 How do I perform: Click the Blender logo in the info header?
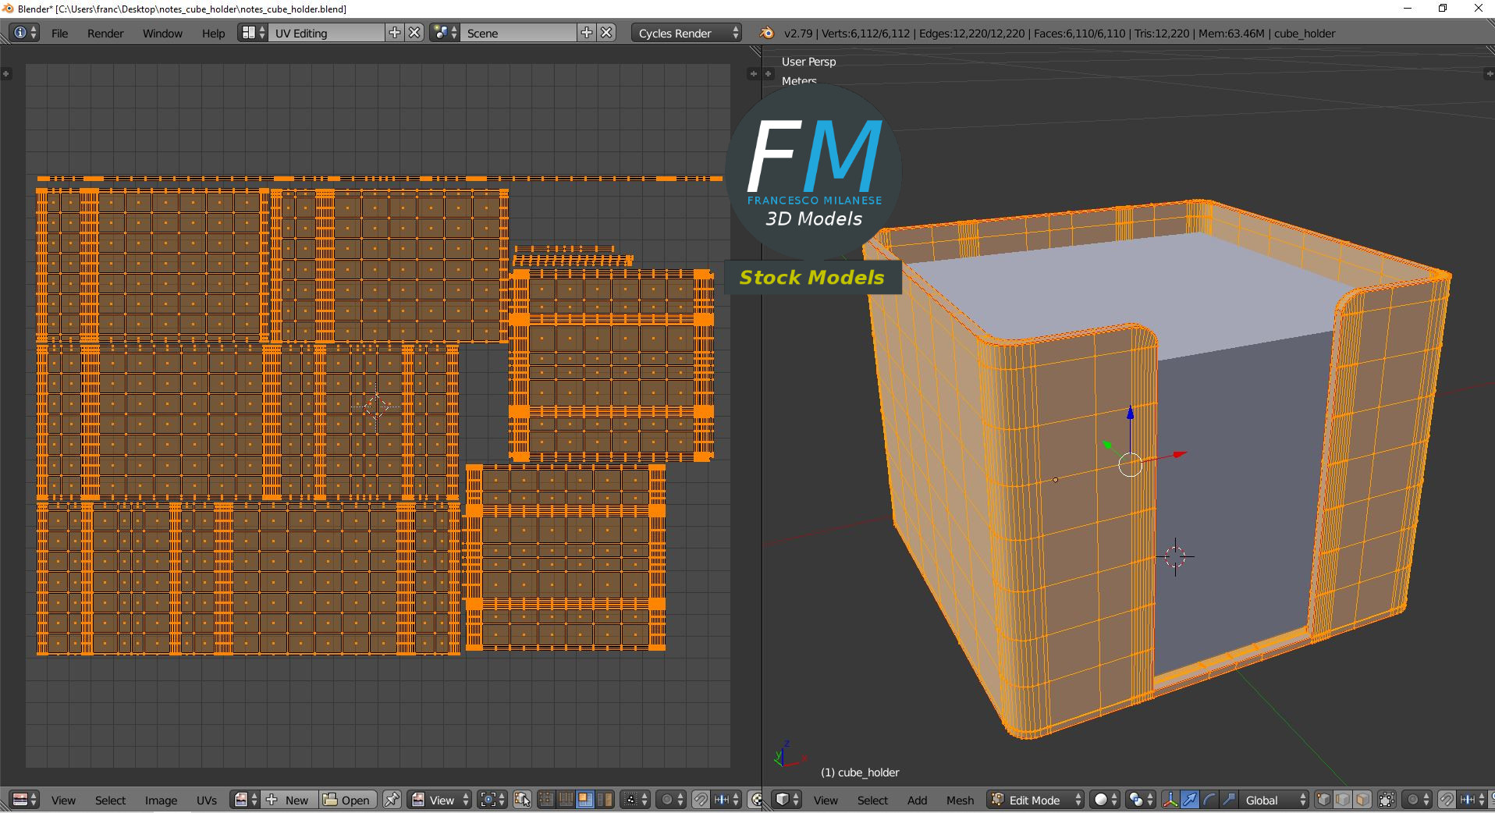tap(766, 33)
